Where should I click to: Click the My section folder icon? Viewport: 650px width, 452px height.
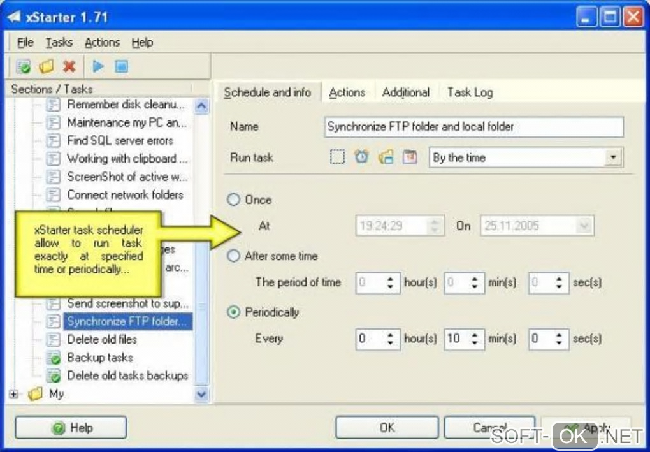[36, 393]
